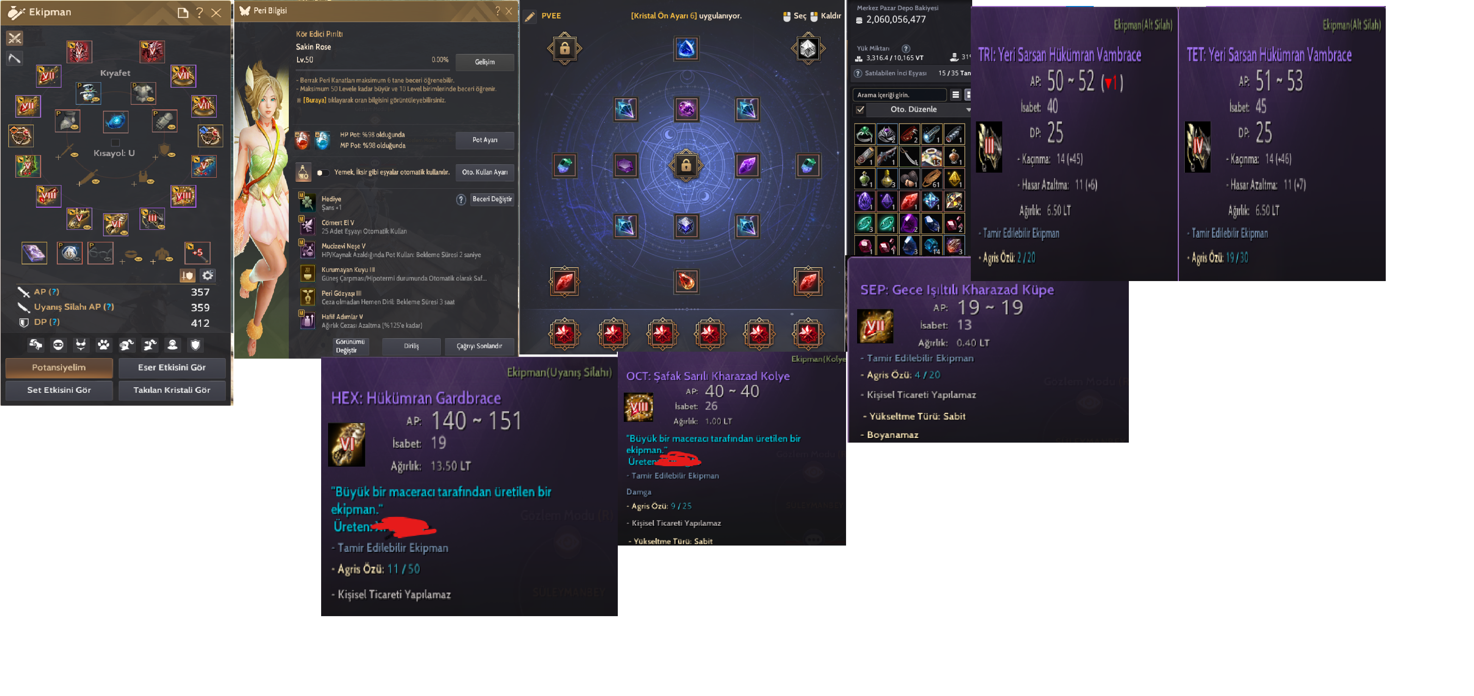Click the crossed swords icon in Ekipman panel
1474x696 pixels.
pos(14,38)
